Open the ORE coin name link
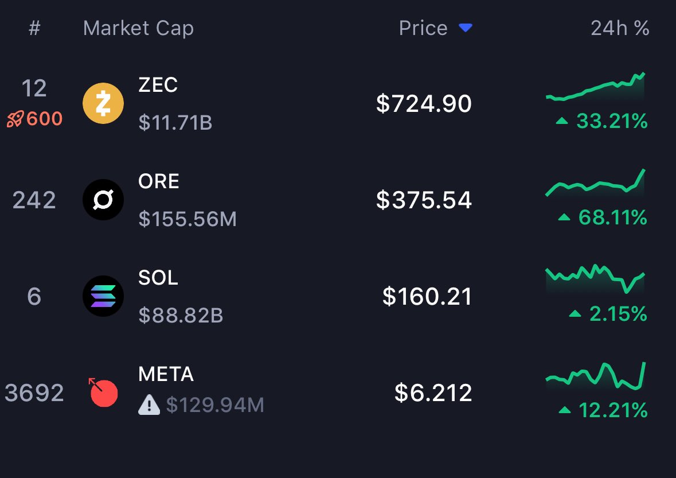 159,181
